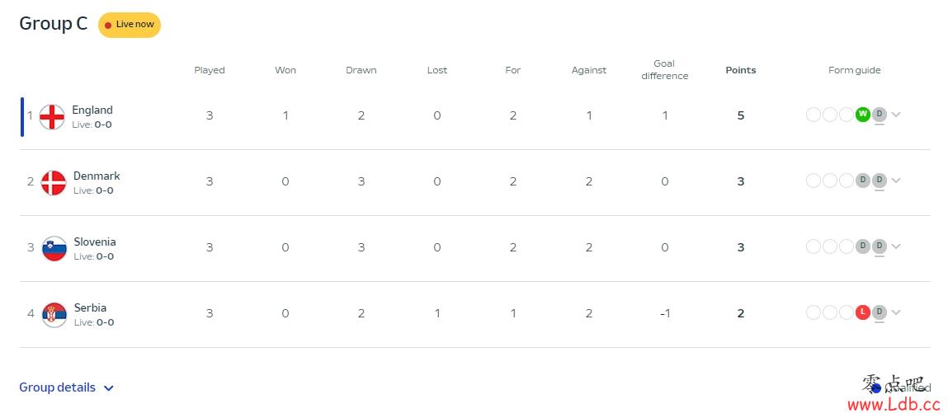The height and width of the screenshot is (413, 948).
Task: Open the England team link
Action: click(x=92, y=110)
